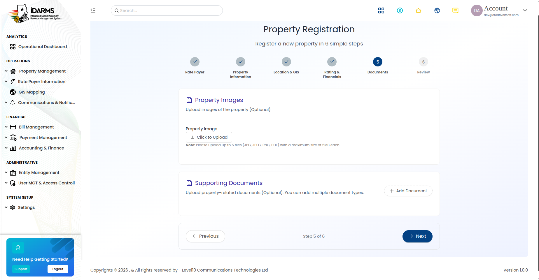Screen dimensions: 539x280
Task: Expand User MGT & Access Control chevron
Action: 6,183
